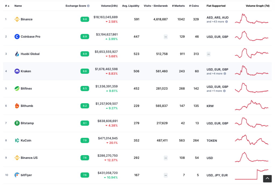Open the Kraken exchange link
The image size is (275, 185).
(26, 71)
